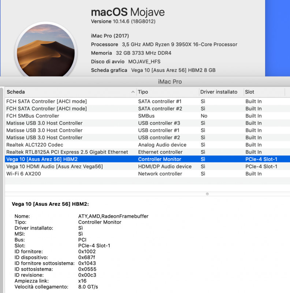Select the Vega 10 HDMI Audio row
290x293 pixels.
148,167
